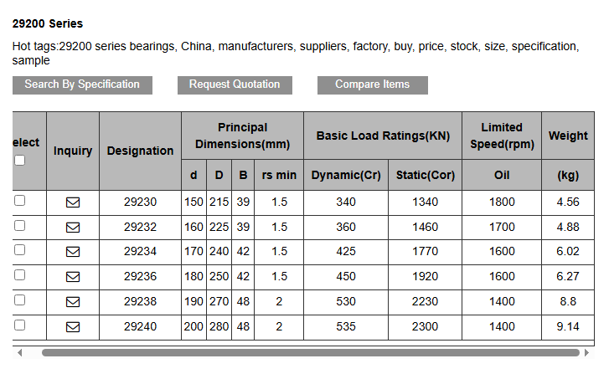Click the left arrow of horizontal scrollbar
Viewport: 609px width, 379px height.
(20, 352)
